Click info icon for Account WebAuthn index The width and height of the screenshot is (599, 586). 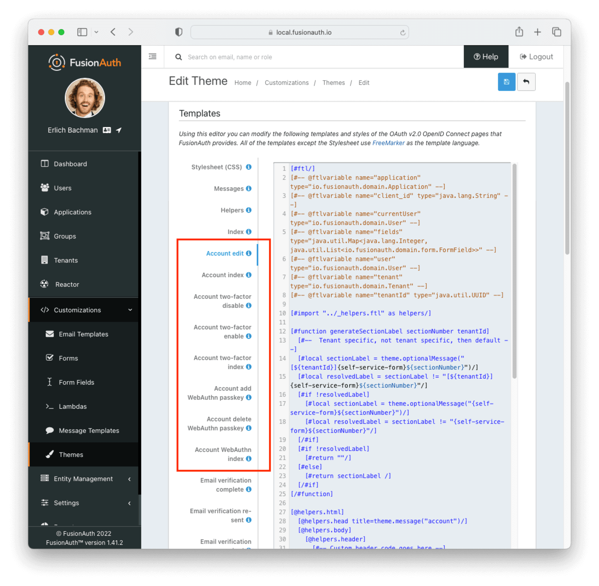[249, 459]
